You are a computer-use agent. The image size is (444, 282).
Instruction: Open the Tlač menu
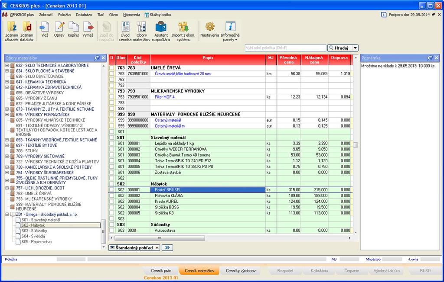click(101, 15)
